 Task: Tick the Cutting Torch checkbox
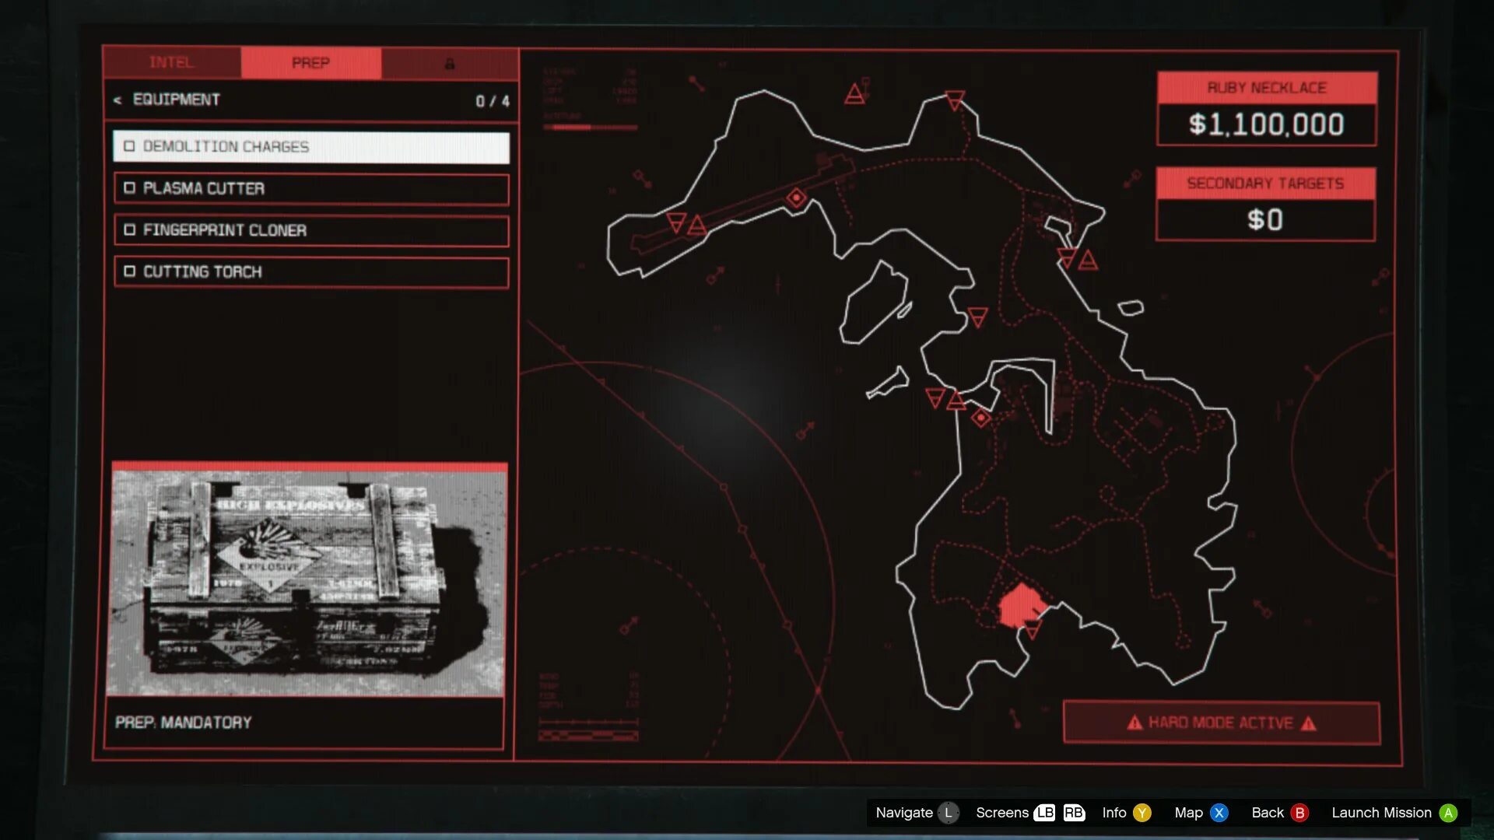pos(129,271)
